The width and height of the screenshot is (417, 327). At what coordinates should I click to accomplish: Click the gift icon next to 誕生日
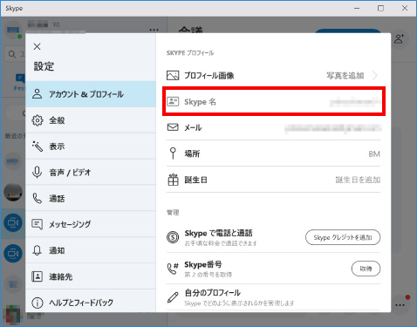click(173, 180)
